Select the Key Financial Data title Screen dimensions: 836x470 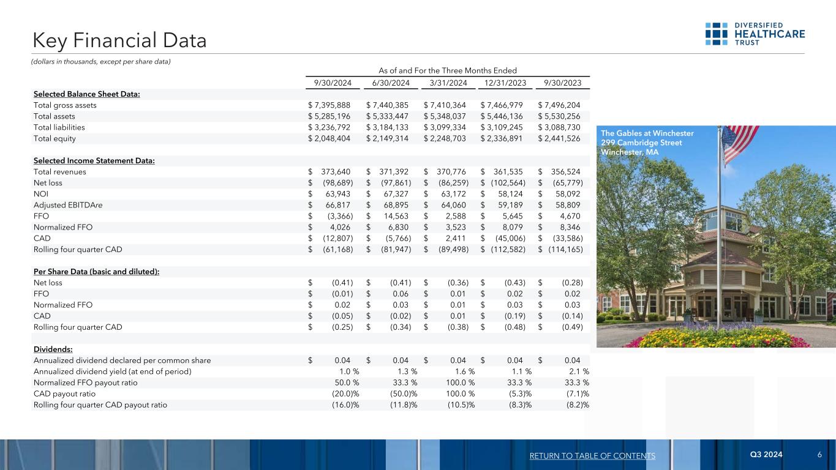pyautogui.click(x=120, y=40)
